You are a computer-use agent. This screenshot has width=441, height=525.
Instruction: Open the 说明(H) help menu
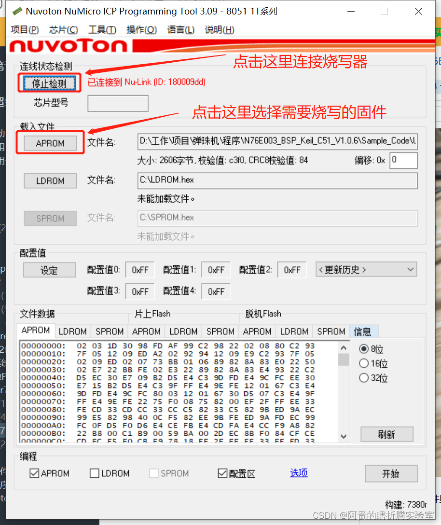pyautogui.click(x=219, y=29)
